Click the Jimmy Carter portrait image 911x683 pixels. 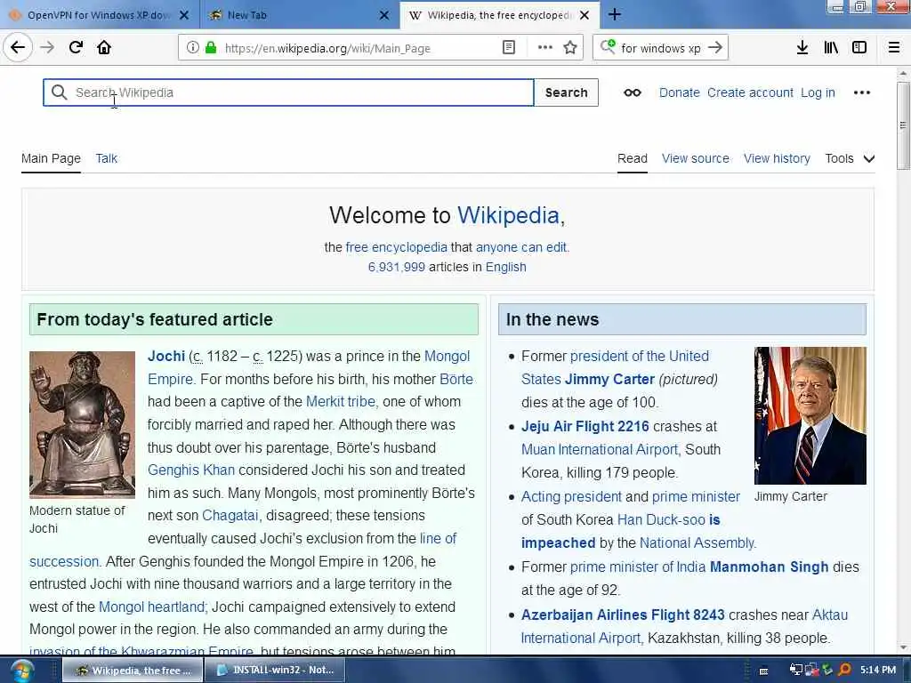pyautogui.click(x=810, y=416)
